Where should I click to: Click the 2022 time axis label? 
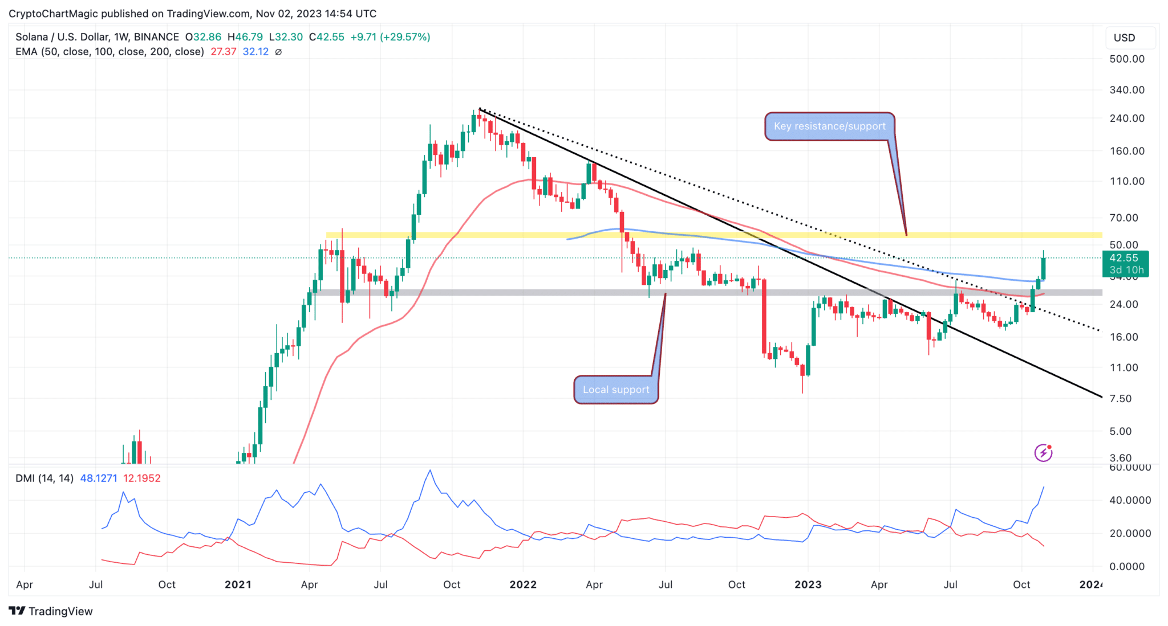tap(523, 584)
